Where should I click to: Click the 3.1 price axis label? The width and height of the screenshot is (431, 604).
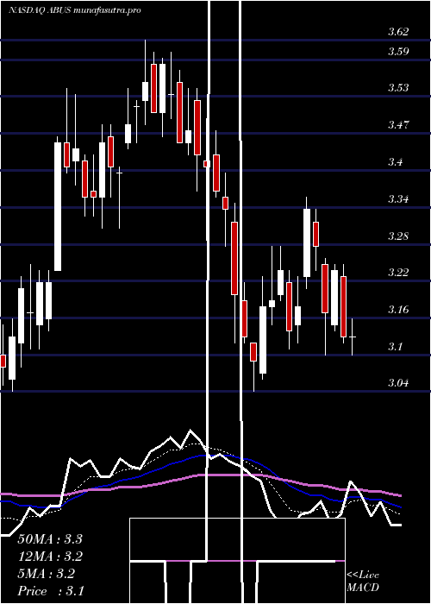click(x=395, y=346)
